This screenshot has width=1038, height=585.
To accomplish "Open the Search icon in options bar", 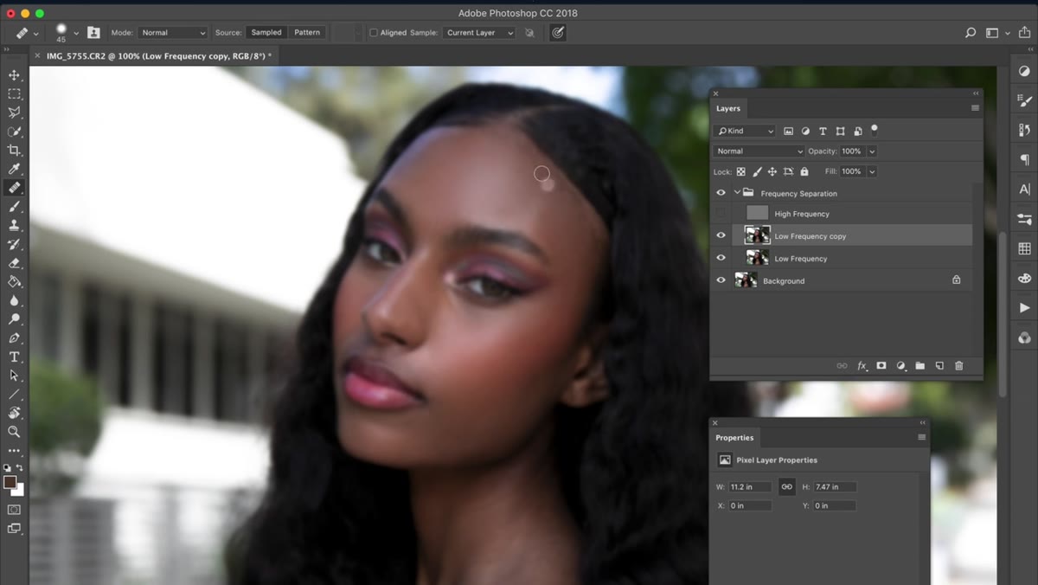I will tap(971, 33).
